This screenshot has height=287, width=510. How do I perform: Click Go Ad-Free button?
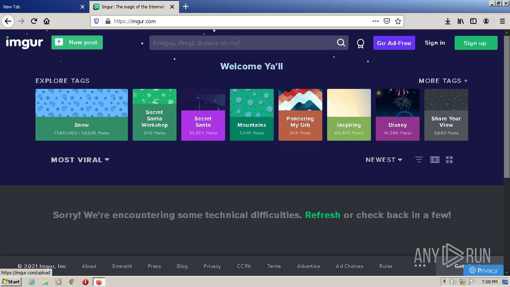pos(394,43)
